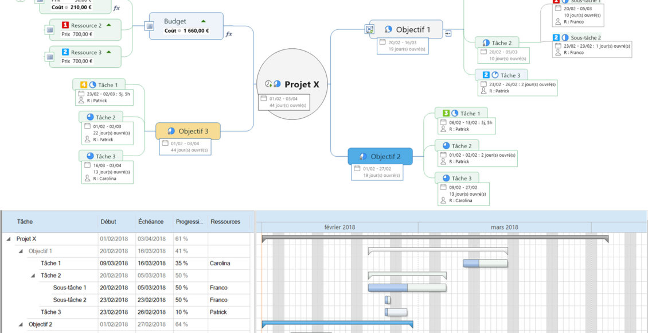Viewport: 648px width, 333px height.
Task: Select the blue Objectif 2 topic
Action: click(x=380, y=156)
